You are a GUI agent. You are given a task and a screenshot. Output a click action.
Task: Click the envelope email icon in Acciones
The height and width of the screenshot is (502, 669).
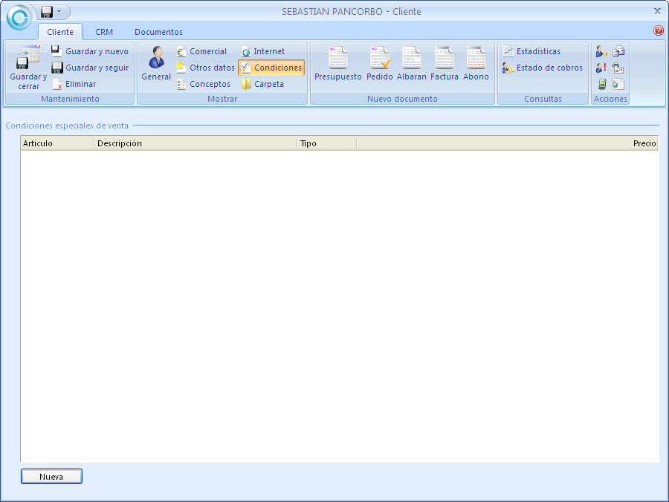[618, 52]
